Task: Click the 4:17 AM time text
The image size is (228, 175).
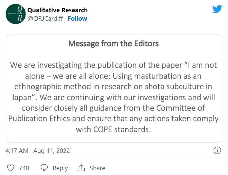Action: click(x=17, y=151)
